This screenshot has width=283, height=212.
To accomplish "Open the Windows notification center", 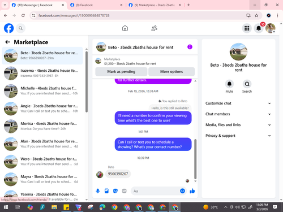I will pos(275,207).
